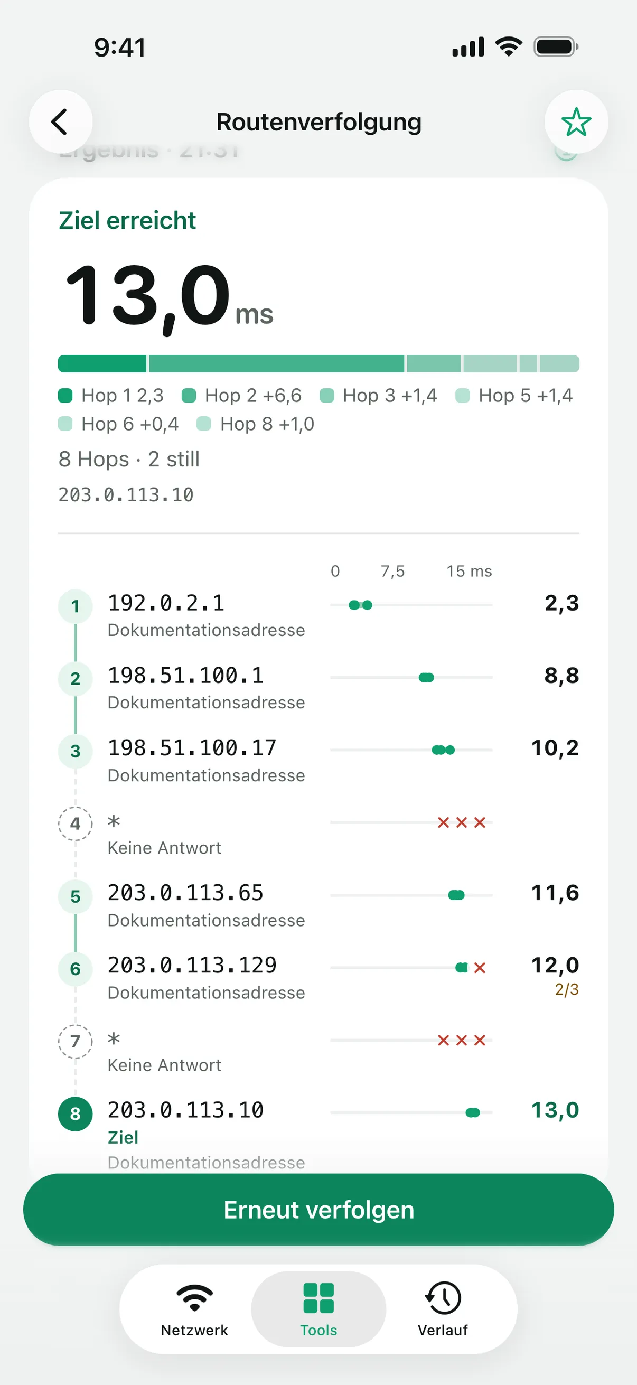Tap the 9:41 clock
This screenshot has height=1385, width=637.
pyautogui.click(x=120, y=48)
